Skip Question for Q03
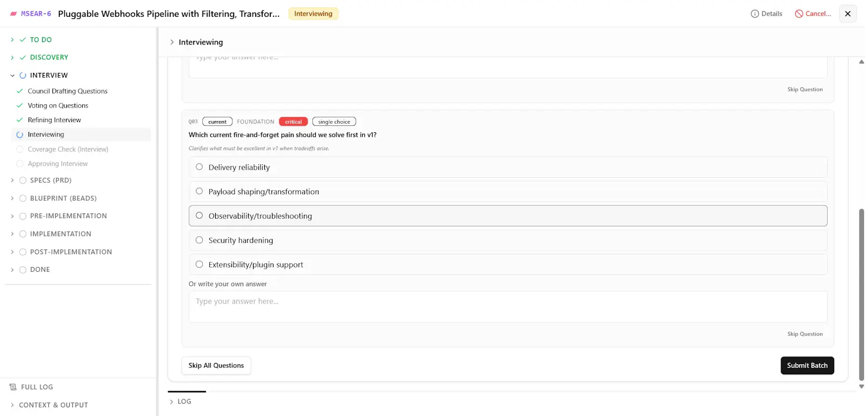The width and height of the screenshot is (865, 416). click(805, 334)
